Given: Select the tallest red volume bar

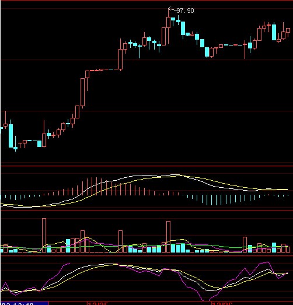Looking at the screenshot, I should pos(44,236).
